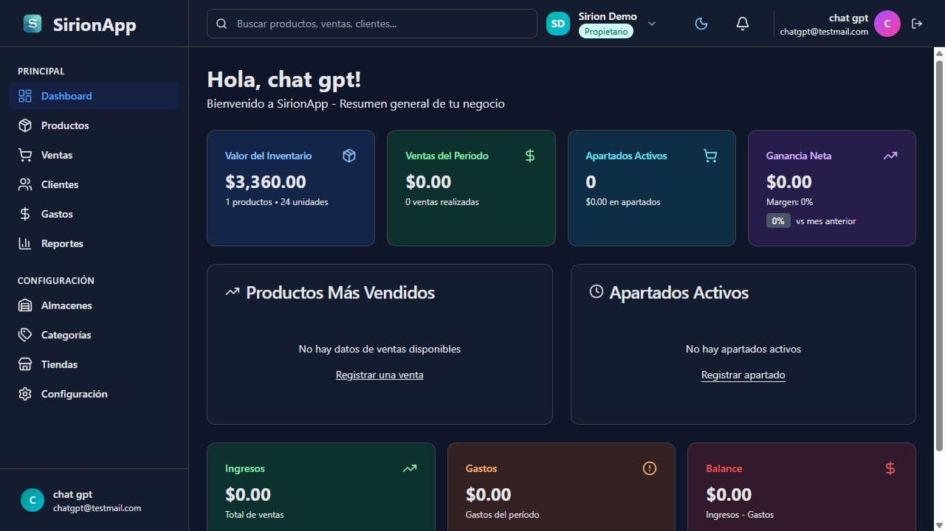Click the dollar icon on Balance card
The width and height of the screenshot is (945, 531).
890,468
